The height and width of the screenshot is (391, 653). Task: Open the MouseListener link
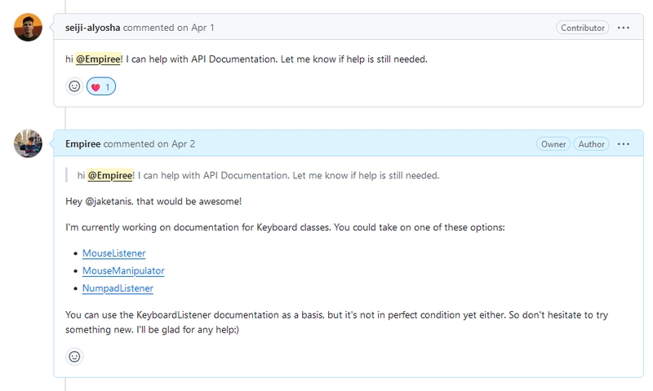[x=113, y=253]
